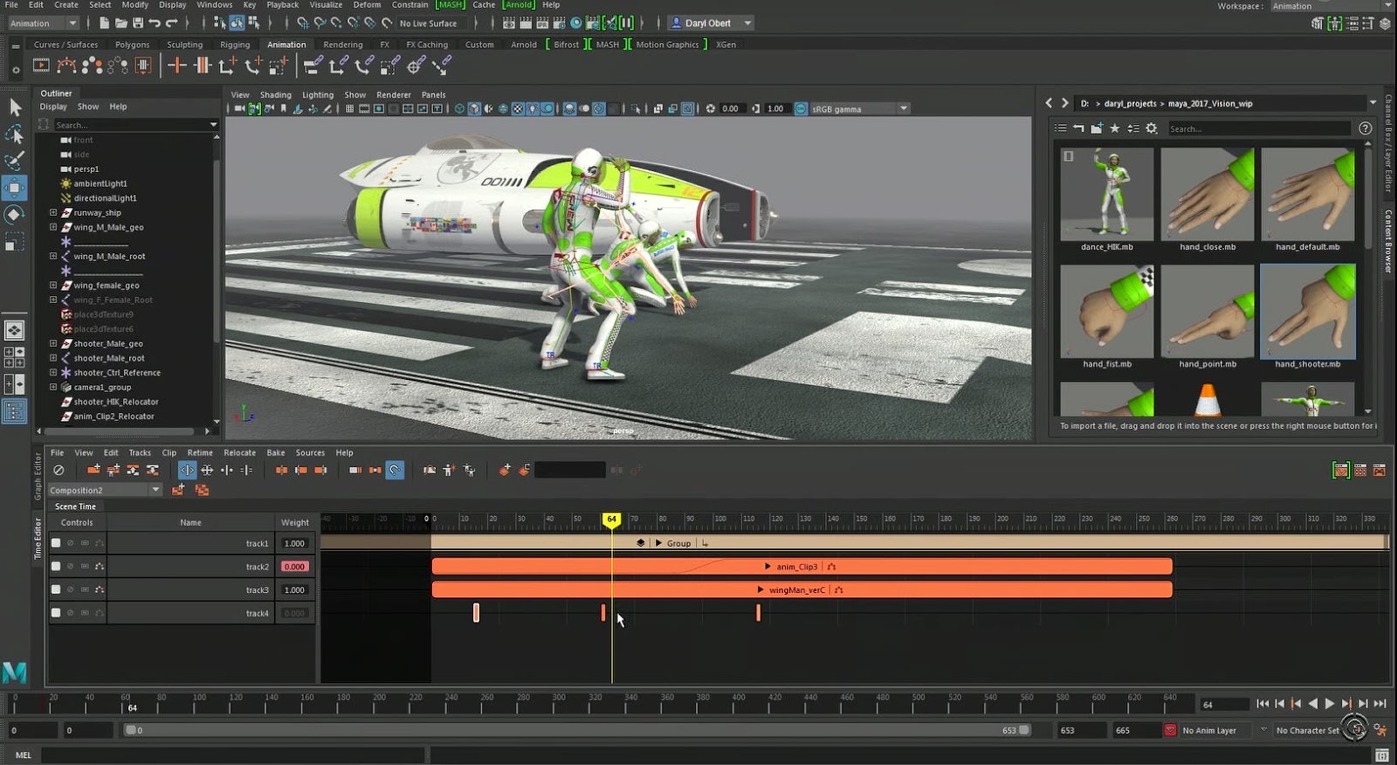This screenshot has height=765, width=1397.
Task: Open the Retime menu in Time Editor
Action: 200,452
